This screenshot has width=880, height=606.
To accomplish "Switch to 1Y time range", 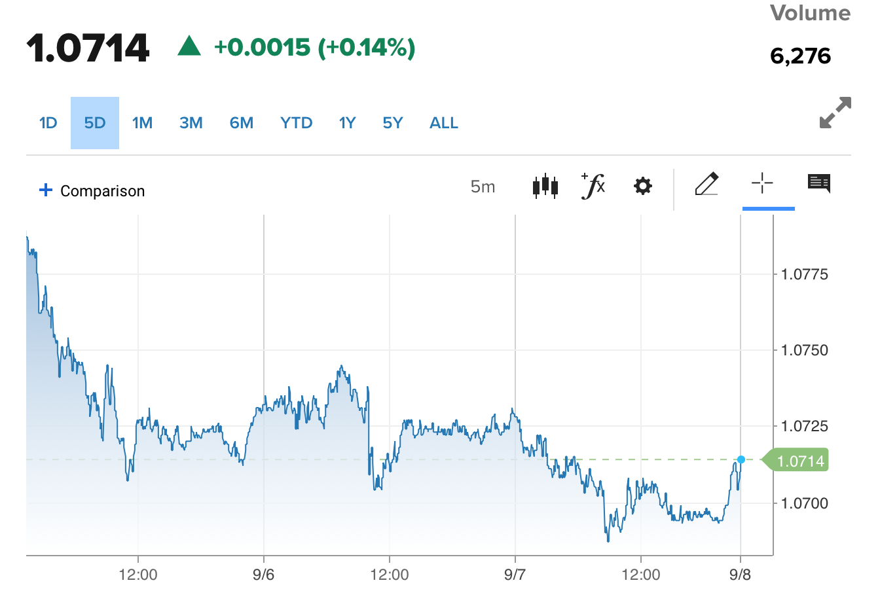I will coord(348,123).
